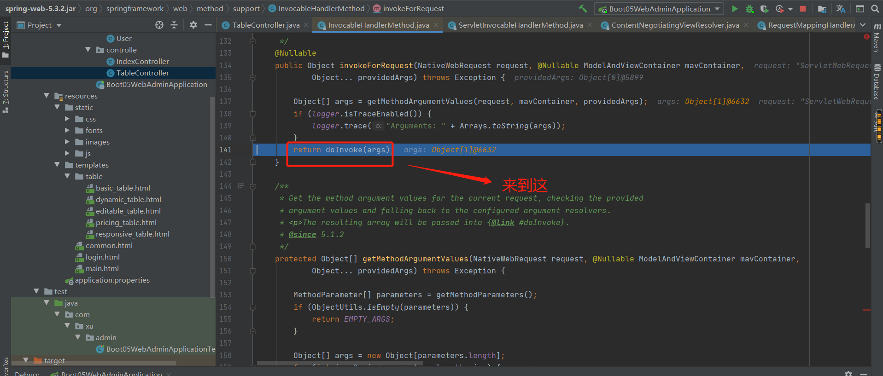Expand the images folder
883x376 pixels.
(67, 142)
